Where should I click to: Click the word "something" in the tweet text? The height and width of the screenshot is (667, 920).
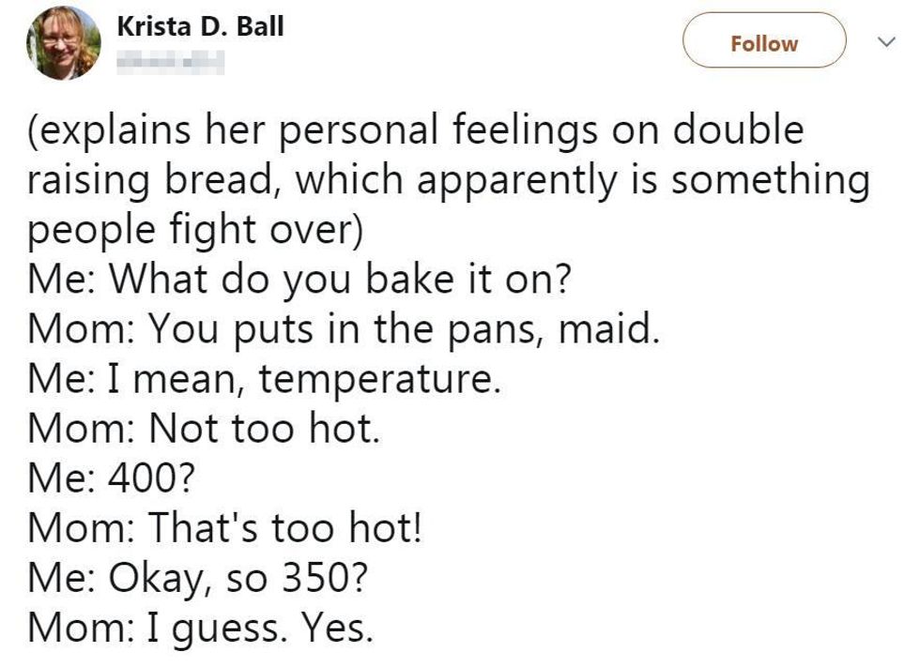click(770, 180)
